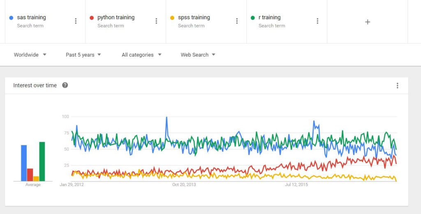Click the spss training search term

click(194, 18)
